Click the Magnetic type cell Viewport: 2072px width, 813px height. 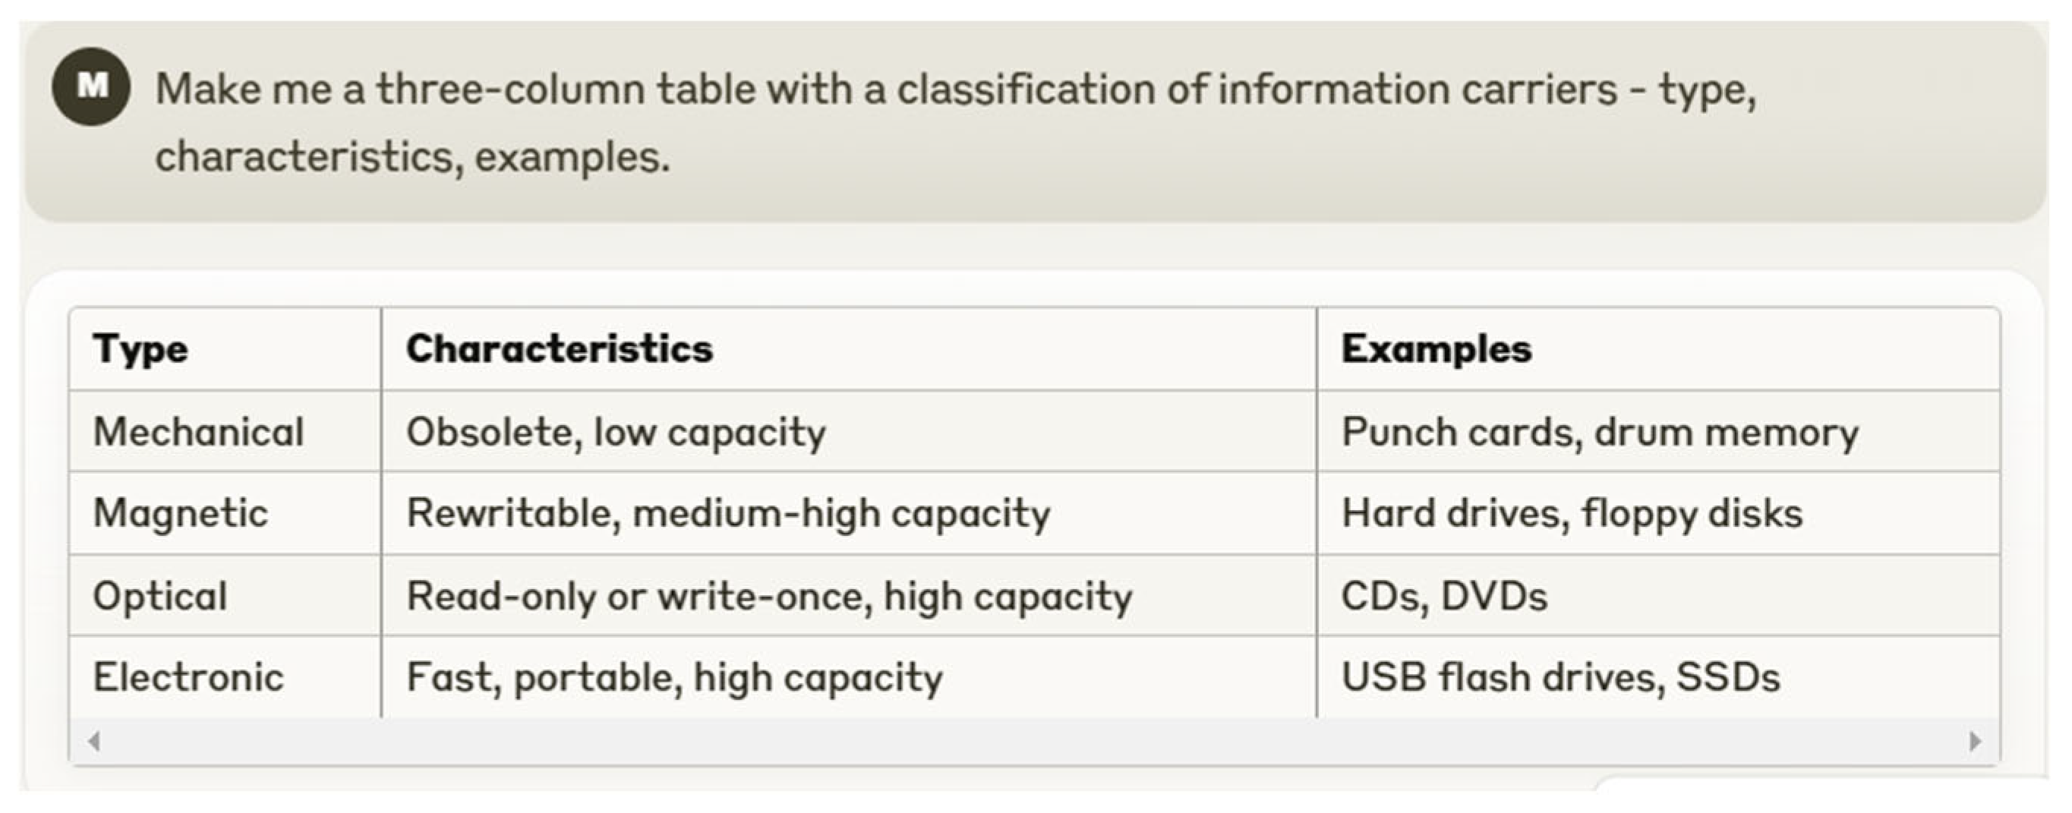click(181, 513)
